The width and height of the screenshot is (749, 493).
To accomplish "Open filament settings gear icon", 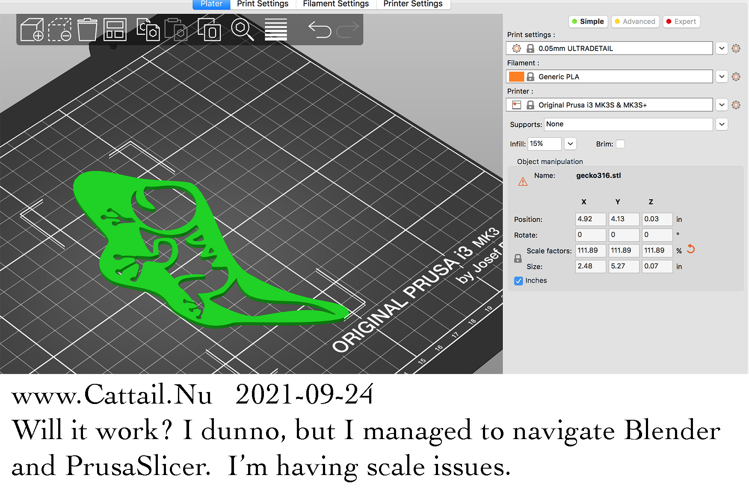I will click(736, 77).
